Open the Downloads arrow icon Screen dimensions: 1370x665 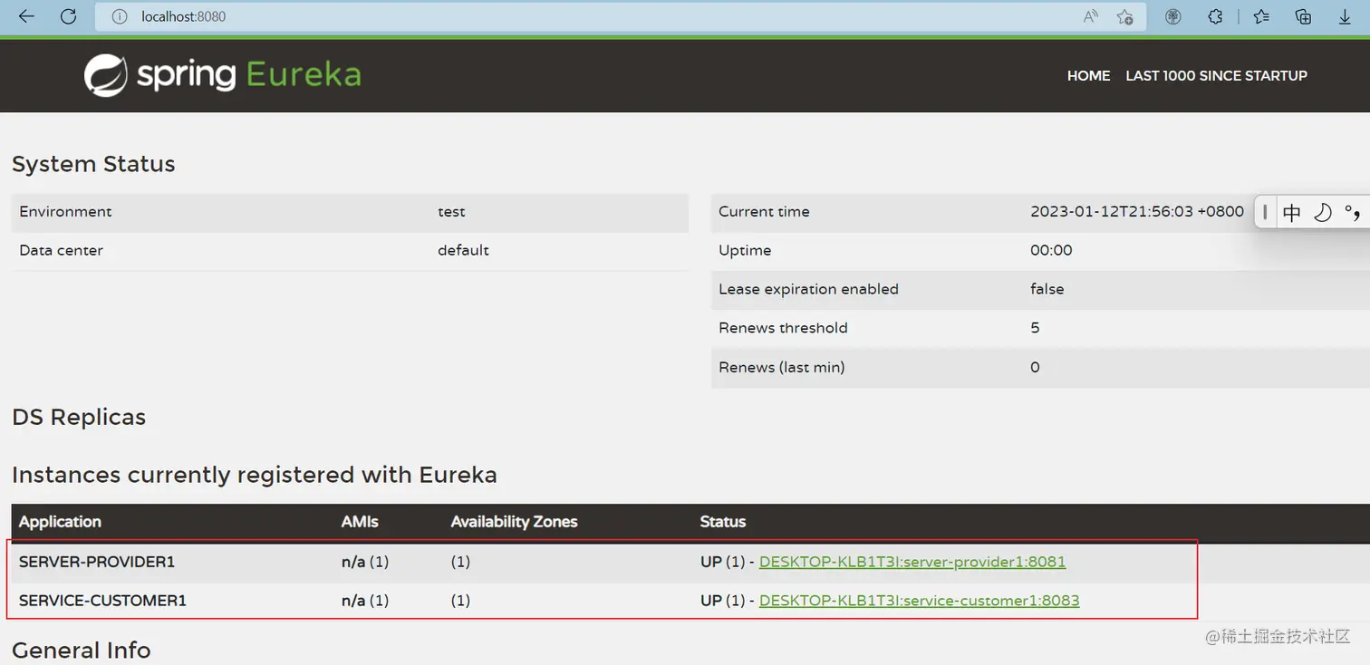click(x=1346, y=16)
